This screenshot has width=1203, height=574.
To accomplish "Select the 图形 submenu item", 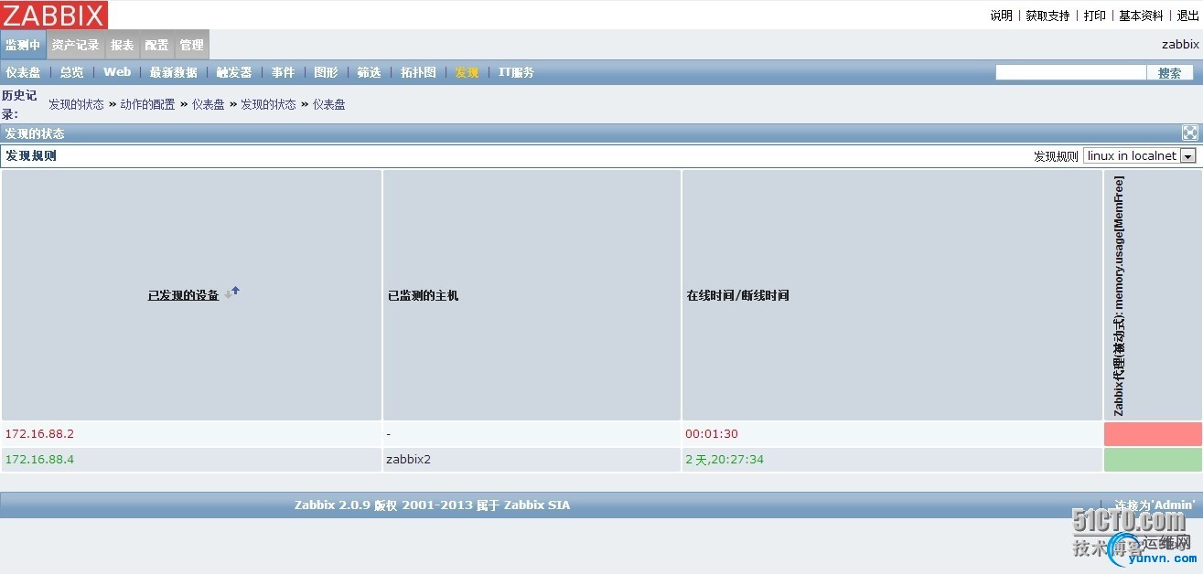I will [327, 72].
